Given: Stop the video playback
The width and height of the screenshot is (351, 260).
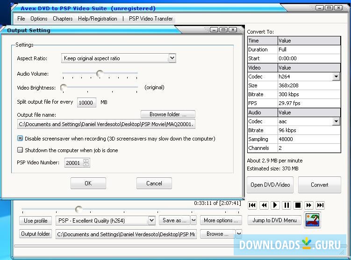Looking at the screenshot, I should (x=298, y=205).
